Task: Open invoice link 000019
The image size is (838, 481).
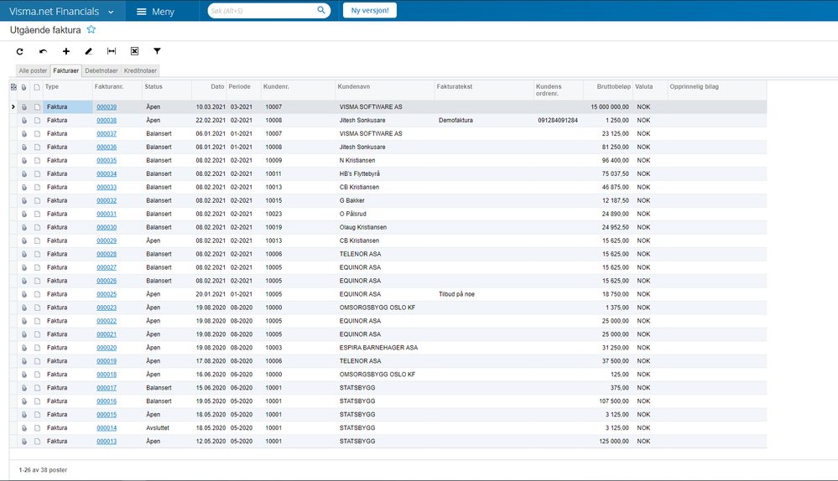Action: click(107, 361)
